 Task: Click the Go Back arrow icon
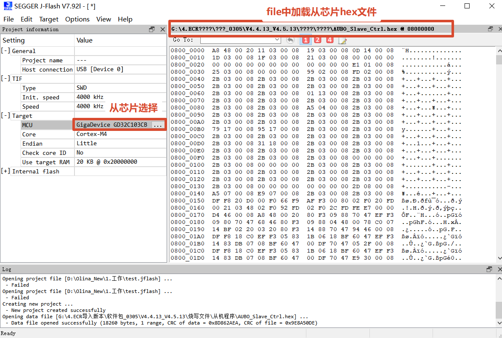pyautogui.click(x=290, y=40)
